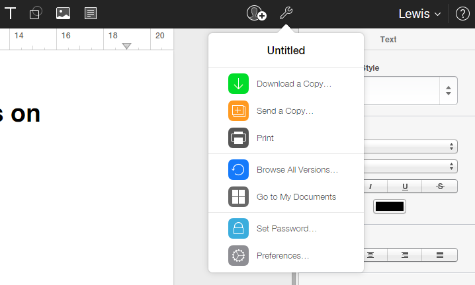Viewport: 475px width, 285px height.
Task: Select Browse All Versions menu item
Action: tap(297, 170)
